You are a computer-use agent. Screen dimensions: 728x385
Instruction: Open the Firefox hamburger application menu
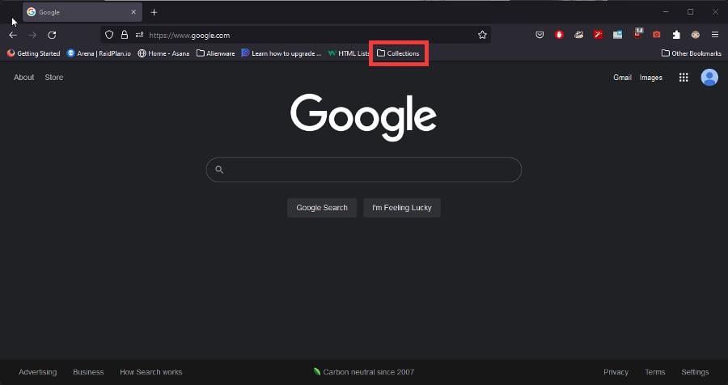click(715, 35)
